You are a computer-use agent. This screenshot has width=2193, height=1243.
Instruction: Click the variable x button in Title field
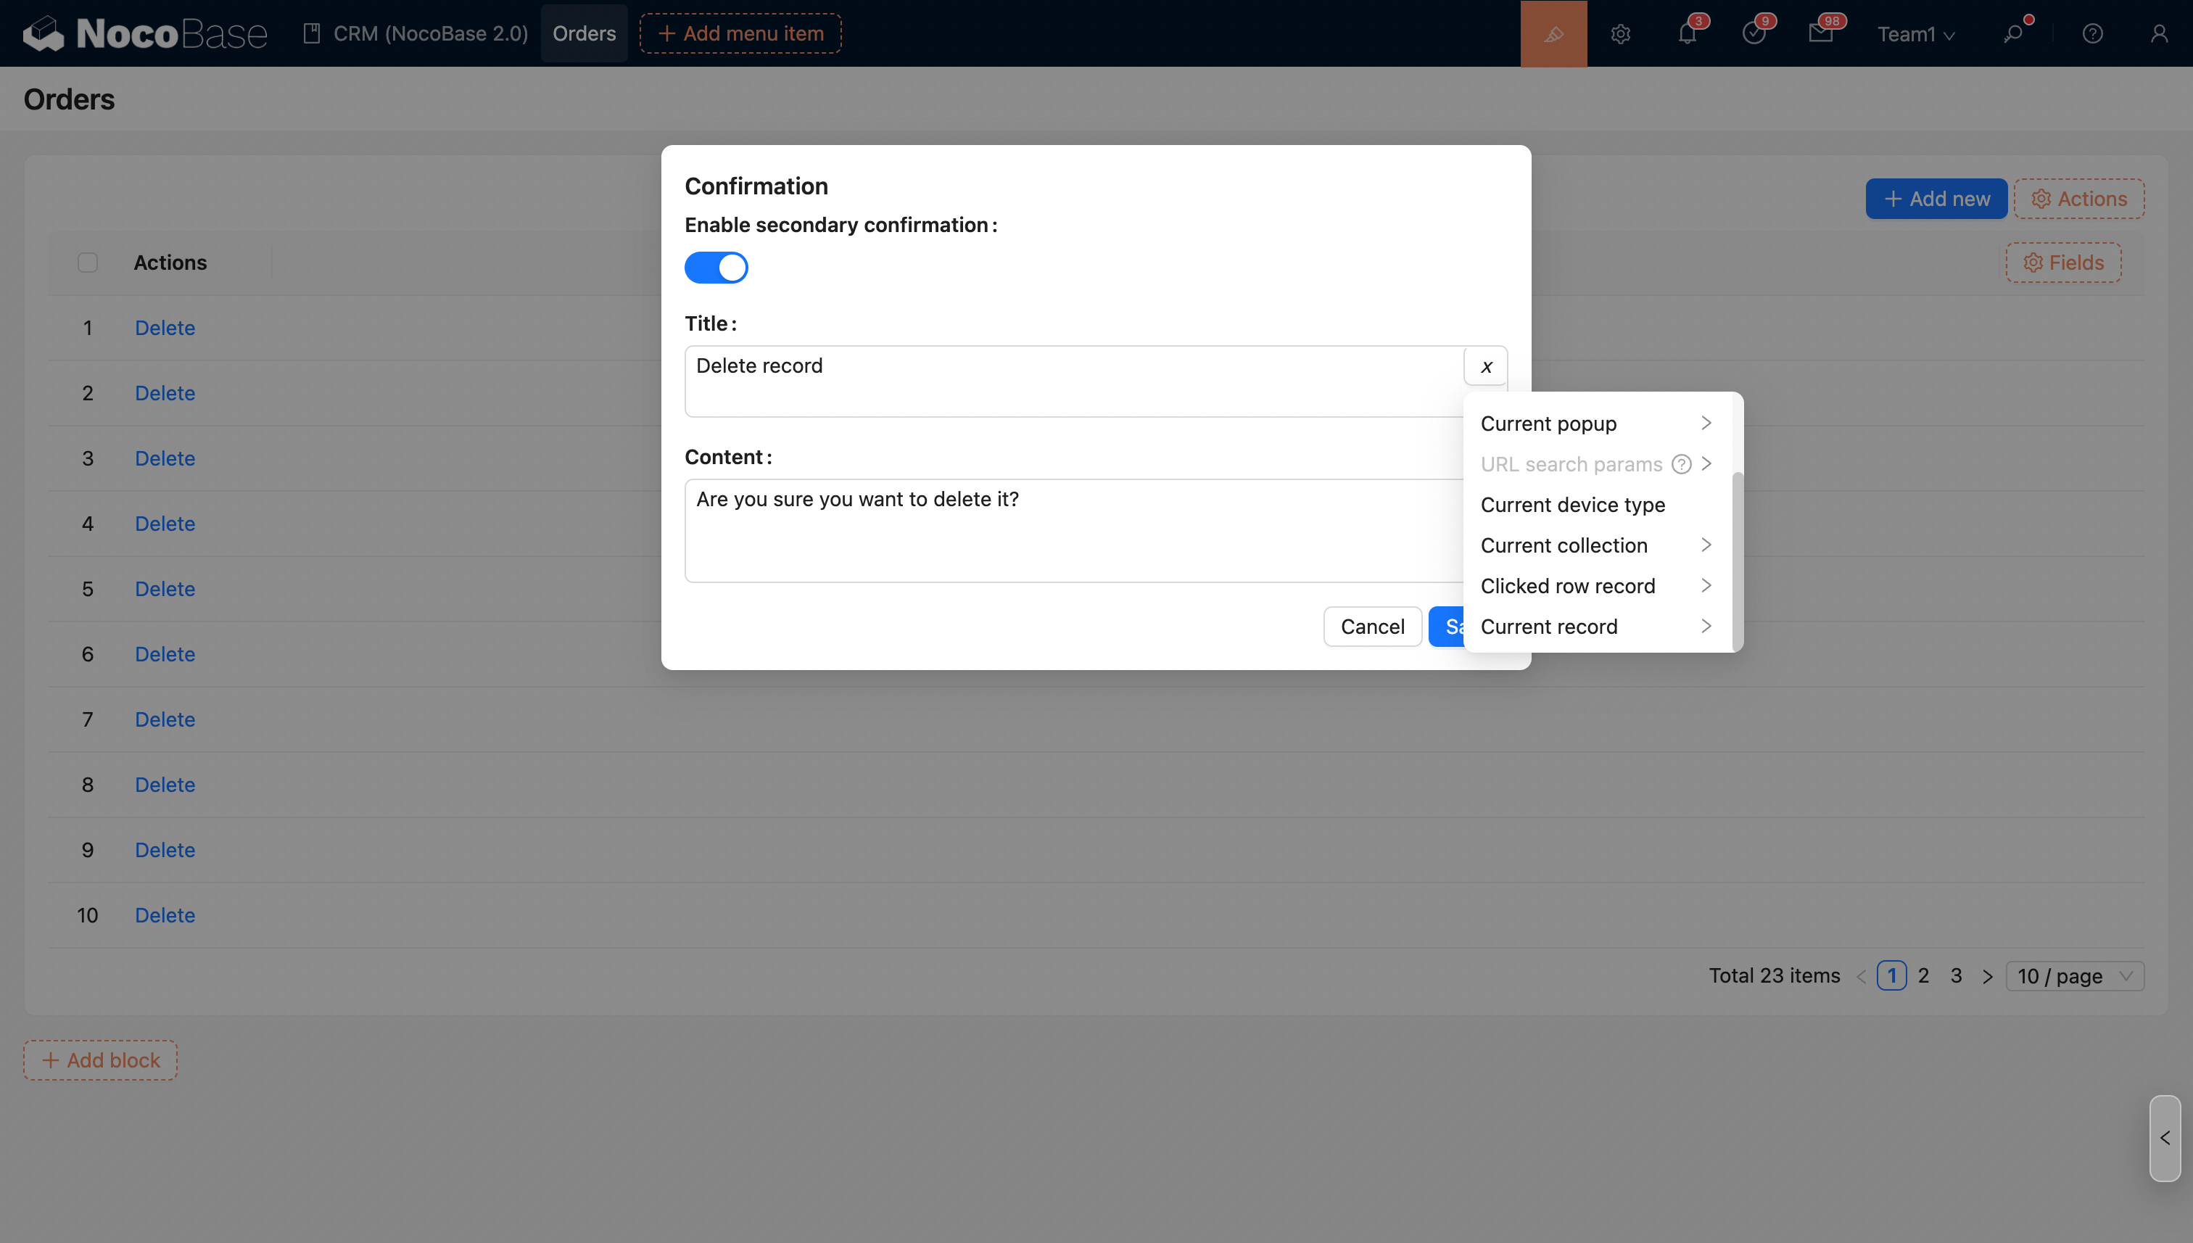pyautogui.click(x=1485, y=366)
